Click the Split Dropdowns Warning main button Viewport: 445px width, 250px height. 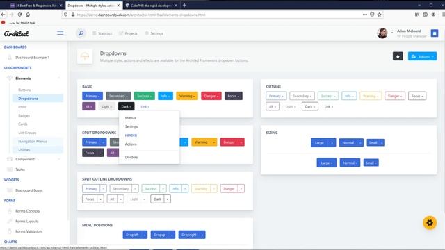pyautogui.click(x=201, y=142)
